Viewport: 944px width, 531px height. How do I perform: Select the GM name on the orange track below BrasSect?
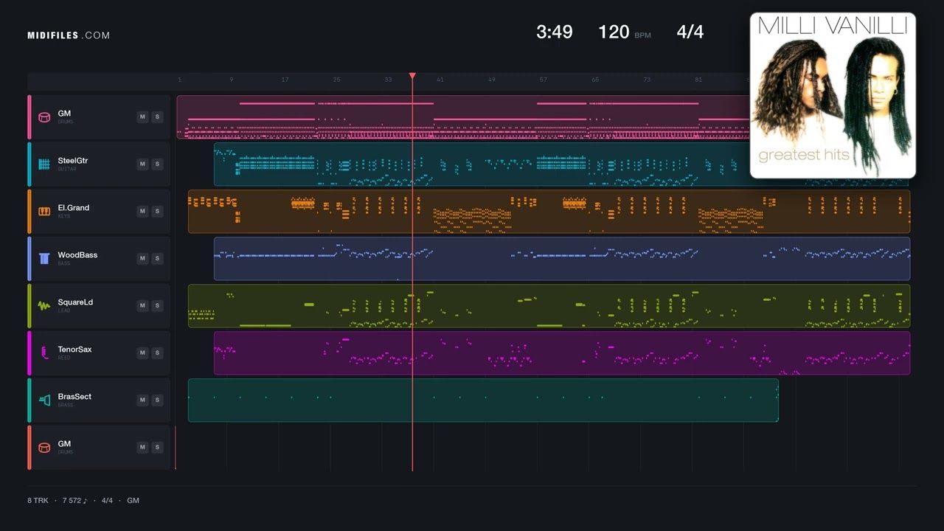(x=64, y=444)
